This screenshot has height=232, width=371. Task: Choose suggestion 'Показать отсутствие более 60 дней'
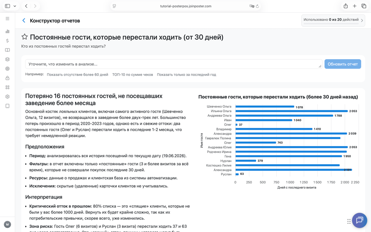coord(77,74)
